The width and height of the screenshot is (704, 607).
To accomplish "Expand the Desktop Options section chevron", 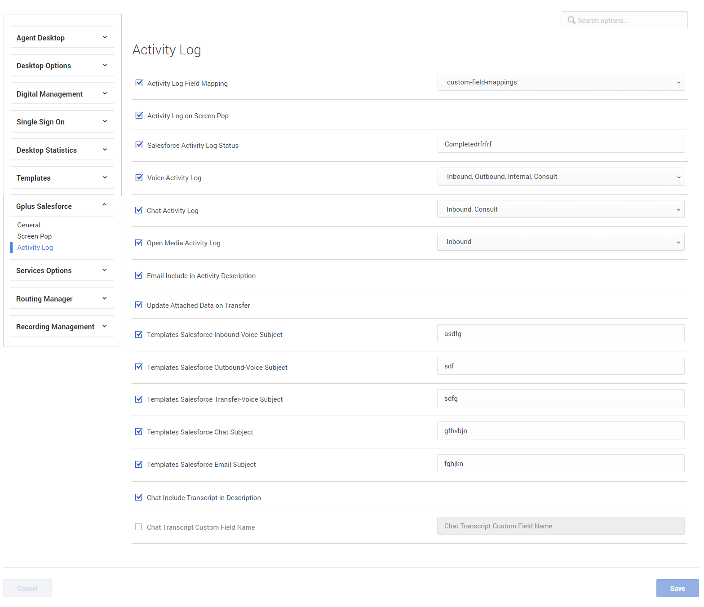I will 105,66.
